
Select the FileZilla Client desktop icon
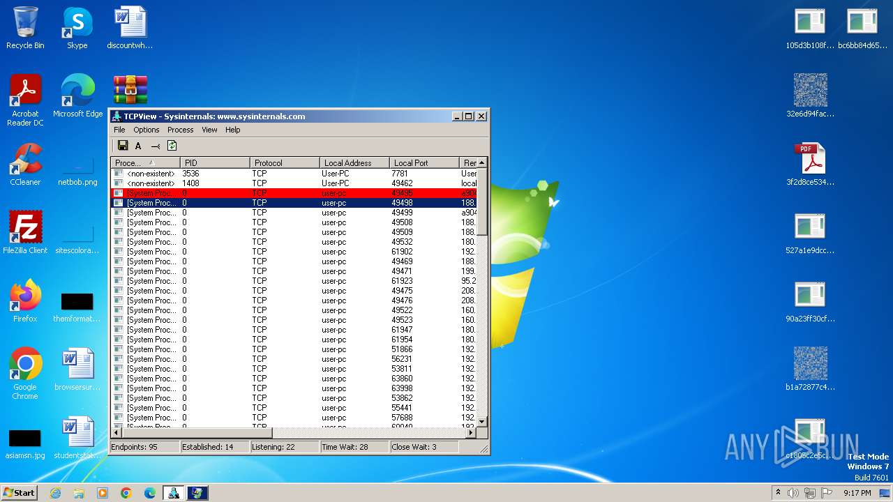(25, 233)
